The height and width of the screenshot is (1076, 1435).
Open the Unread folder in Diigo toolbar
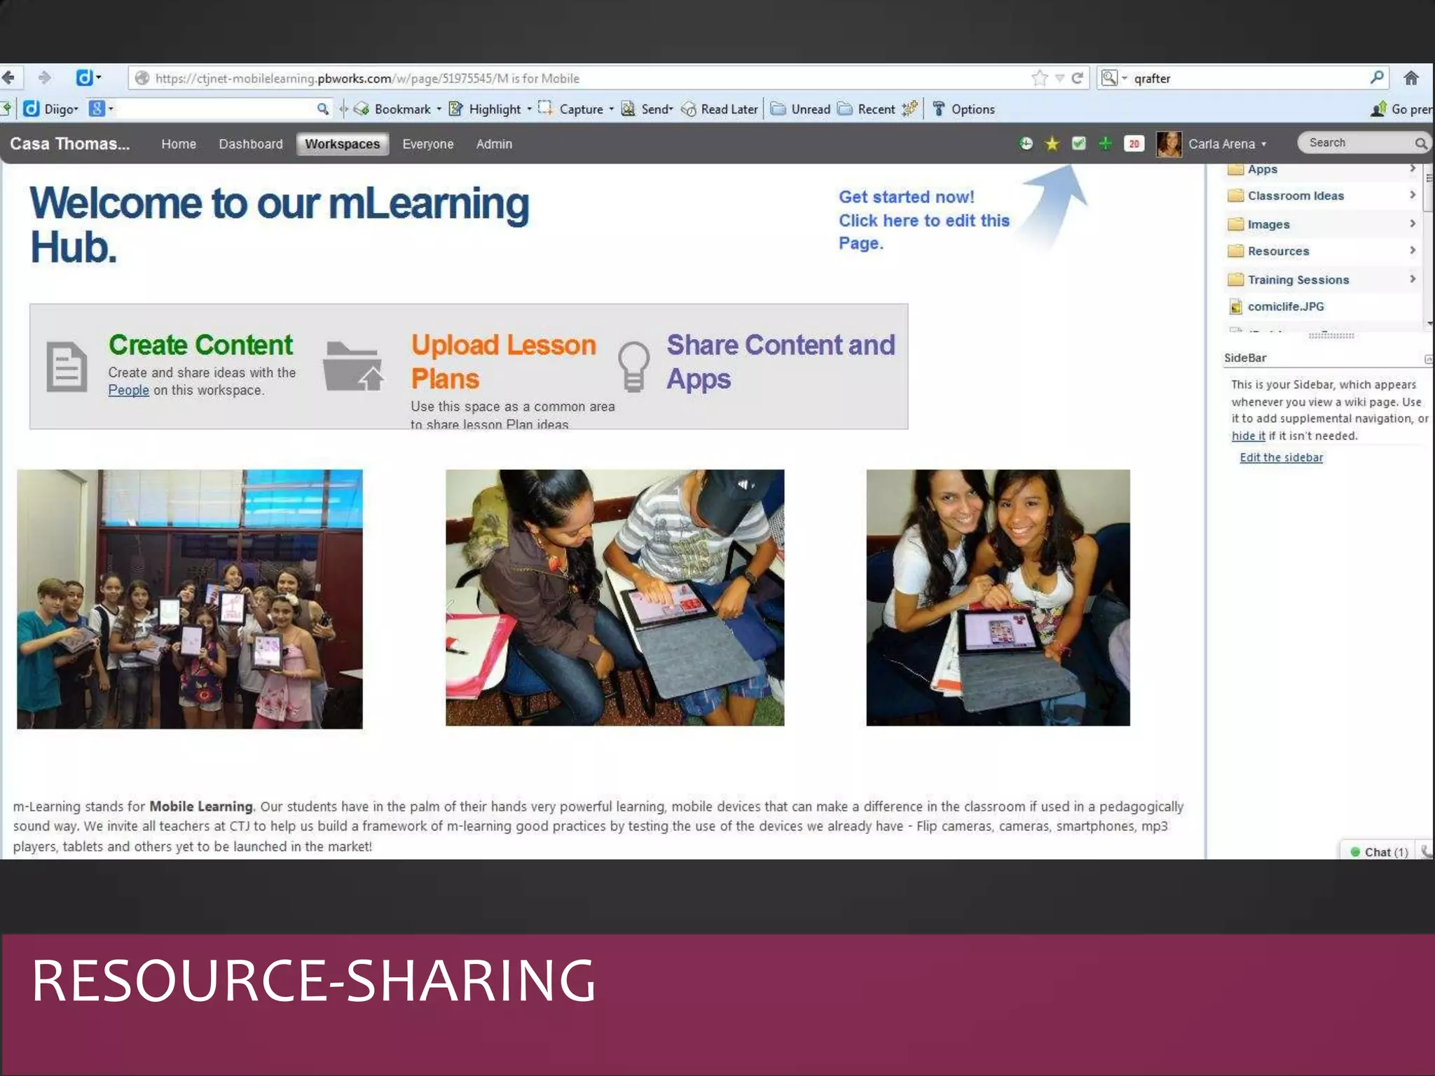[x=800, y=109]
